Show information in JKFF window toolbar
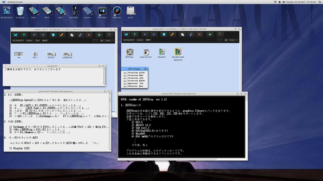323x181 pixels. [x=164, y=35]
